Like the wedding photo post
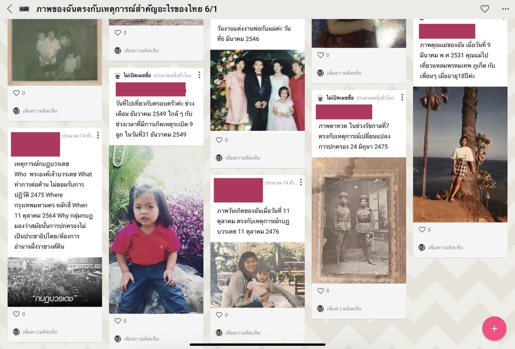The width and height of the screenshot is (515, 349). 219,140
